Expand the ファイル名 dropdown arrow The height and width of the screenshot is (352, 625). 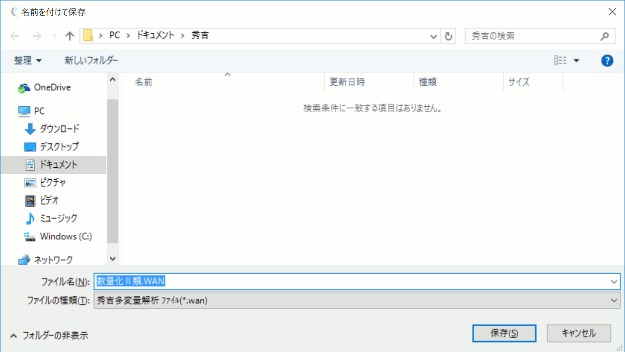point(615,282)
